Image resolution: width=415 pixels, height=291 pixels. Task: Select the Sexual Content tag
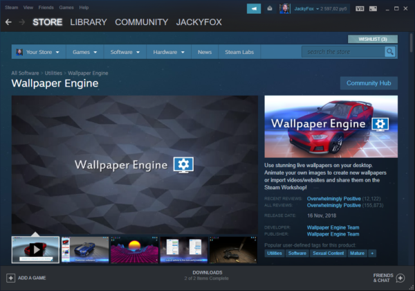click(x=328, y=254)
